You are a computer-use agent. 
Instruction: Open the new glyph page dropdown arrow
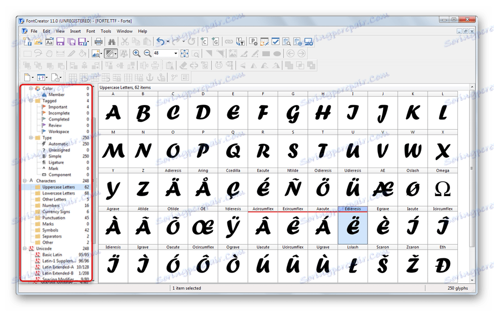pos(33,77)
